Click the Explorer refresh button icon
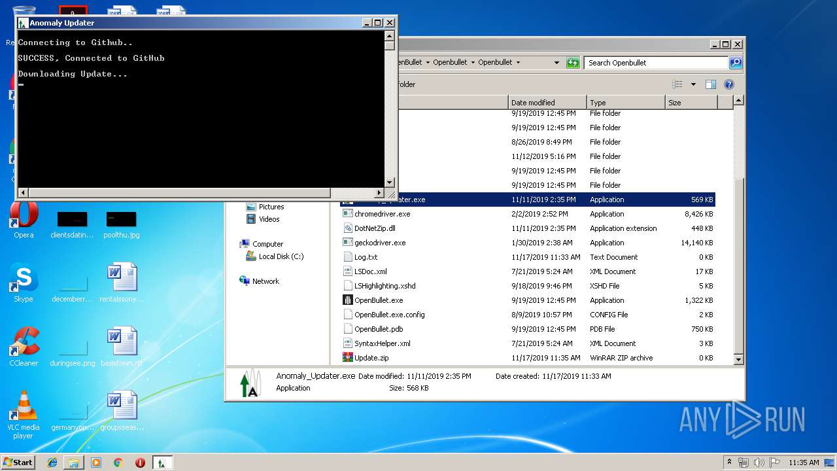This screenshot has width=837, height=471. [573, 63]
